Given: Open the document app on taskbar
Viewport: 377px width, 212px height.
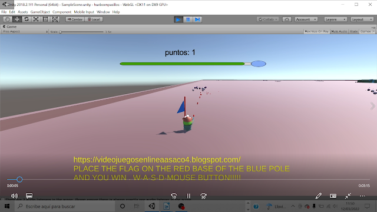Looking at the screenshot, I should tap(166, 206).
